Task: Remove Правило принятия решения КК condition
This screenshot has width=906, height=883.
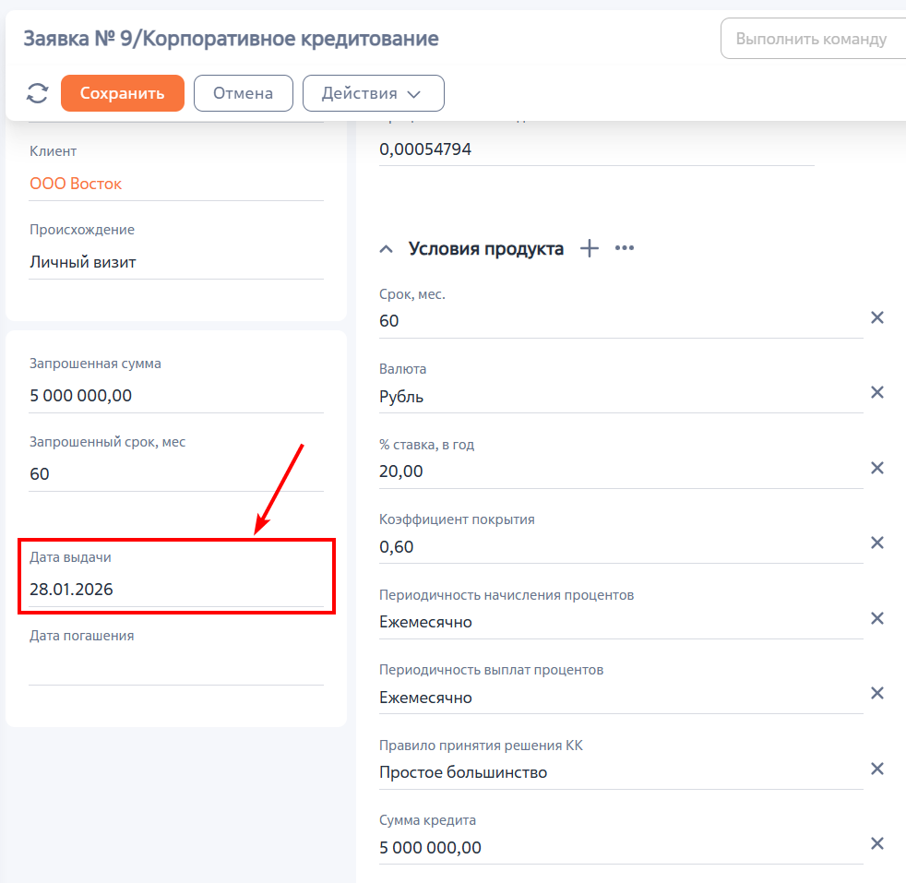Action: tap(877, 769)
